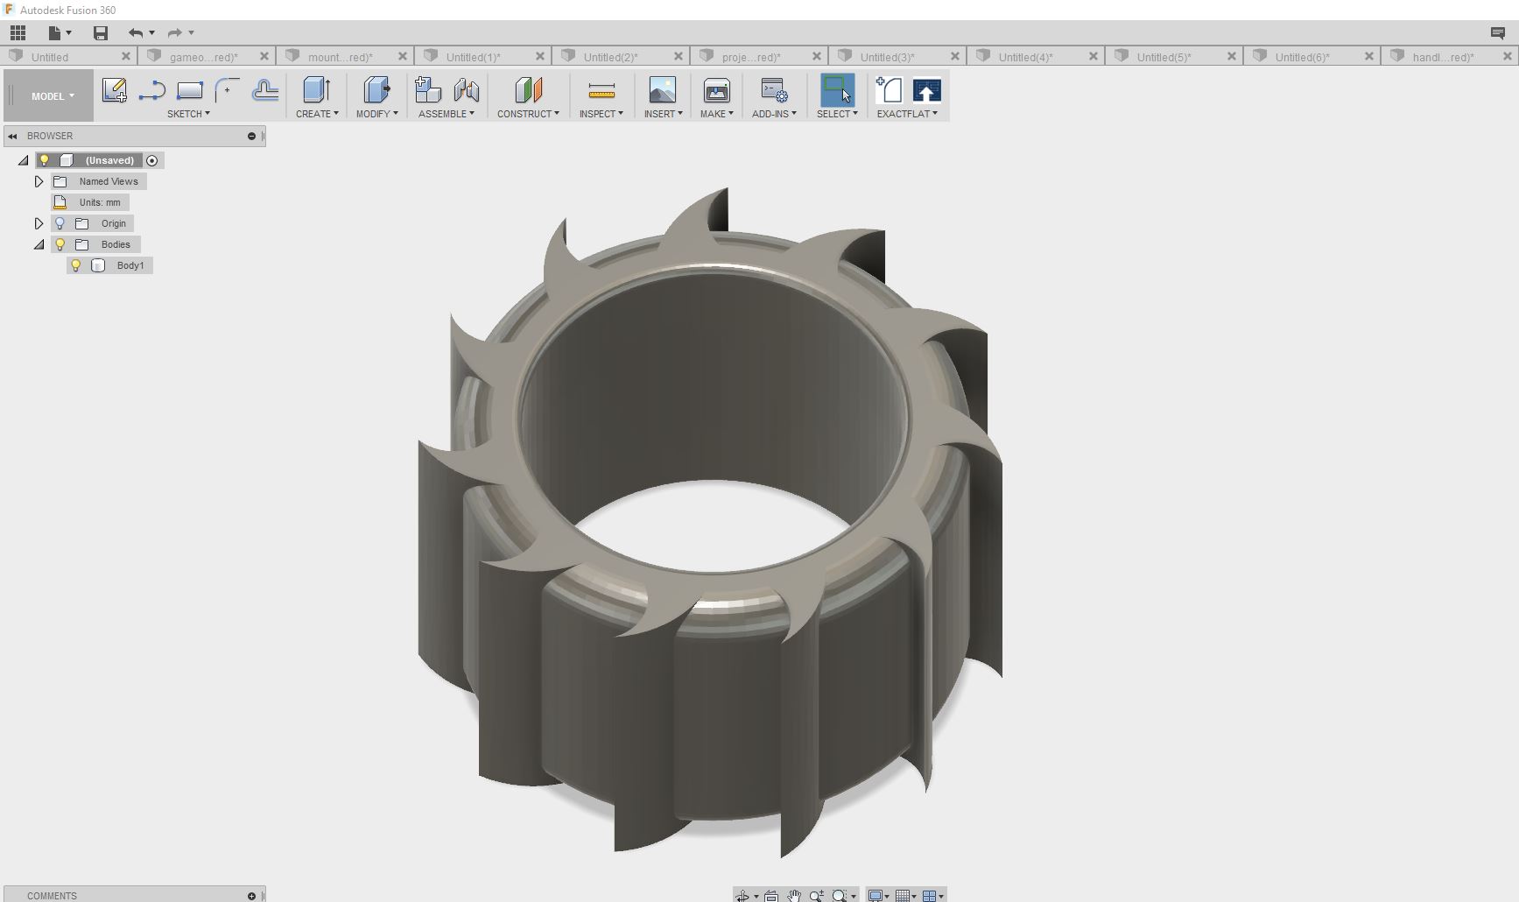Click the 3D Print icon in Make

point(716,90)
